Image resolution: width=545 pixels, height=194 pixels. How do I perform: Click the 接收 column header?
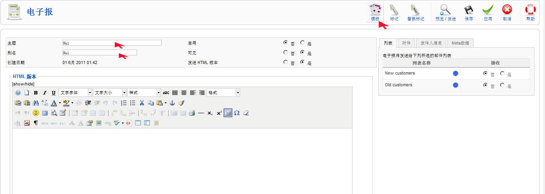(495, 63)
